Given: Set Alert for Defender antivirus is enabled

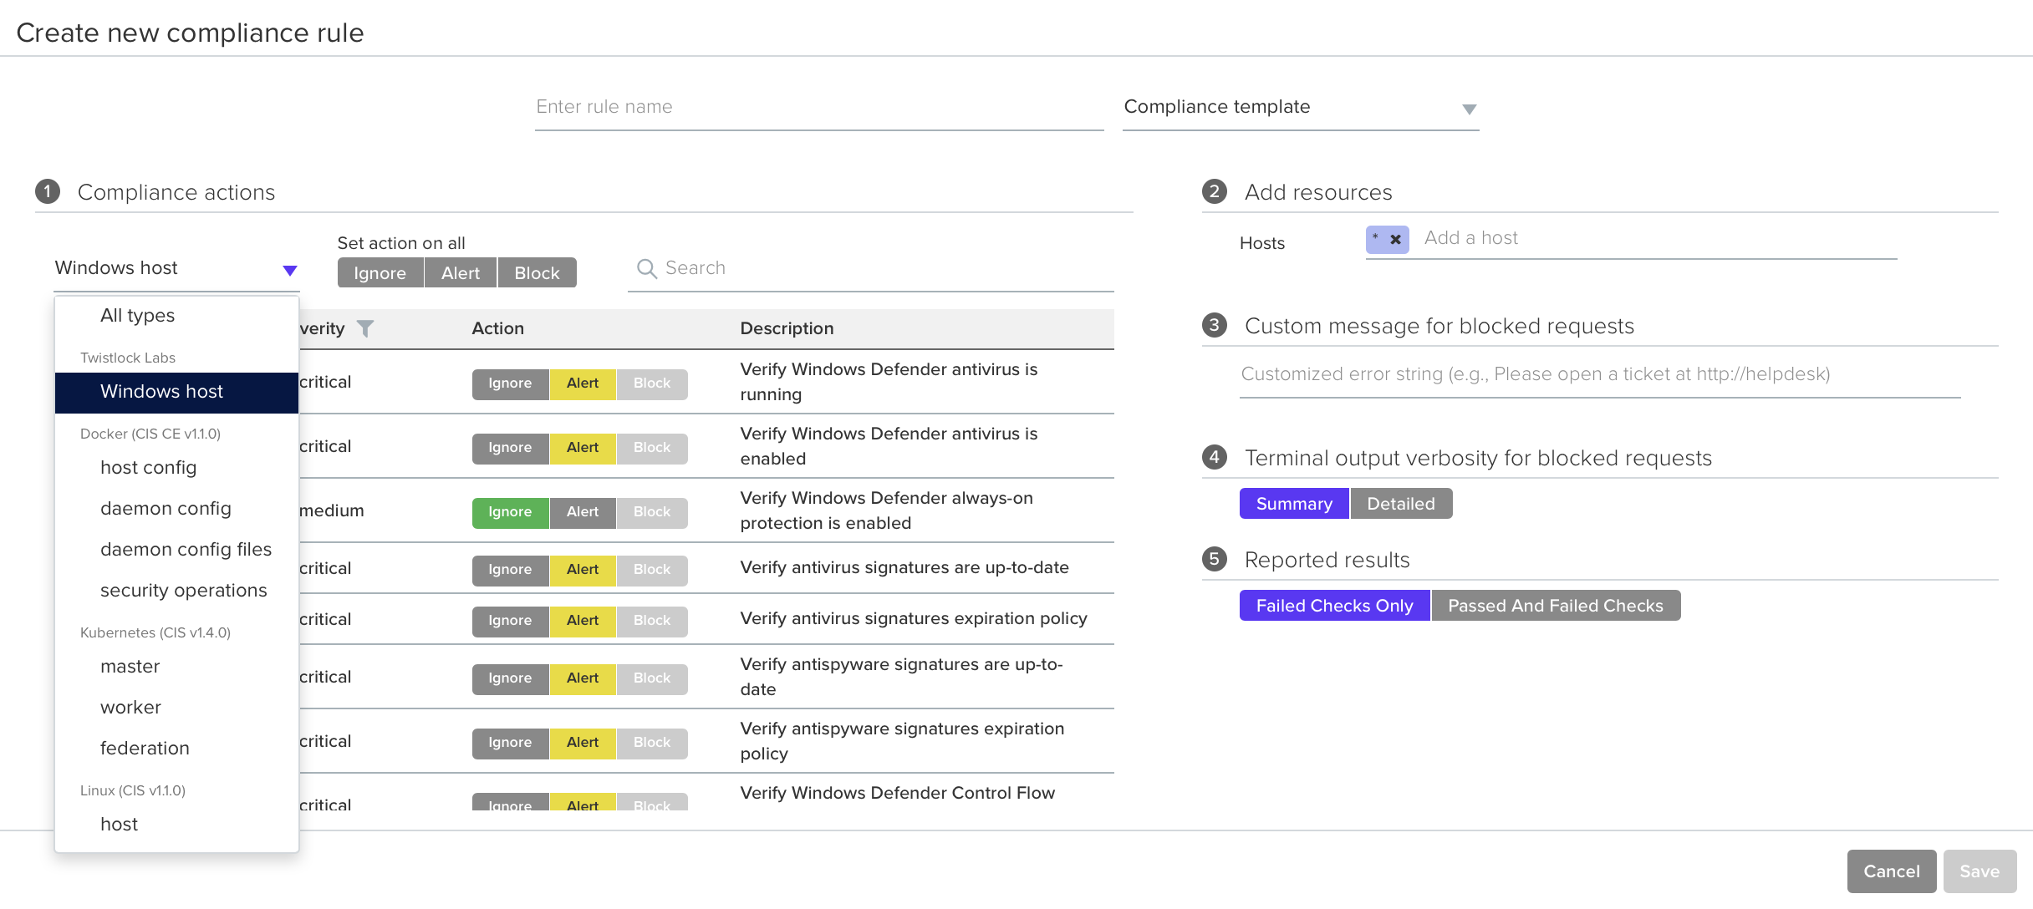Looking at the screenshot, I should [x=583, y=448].
